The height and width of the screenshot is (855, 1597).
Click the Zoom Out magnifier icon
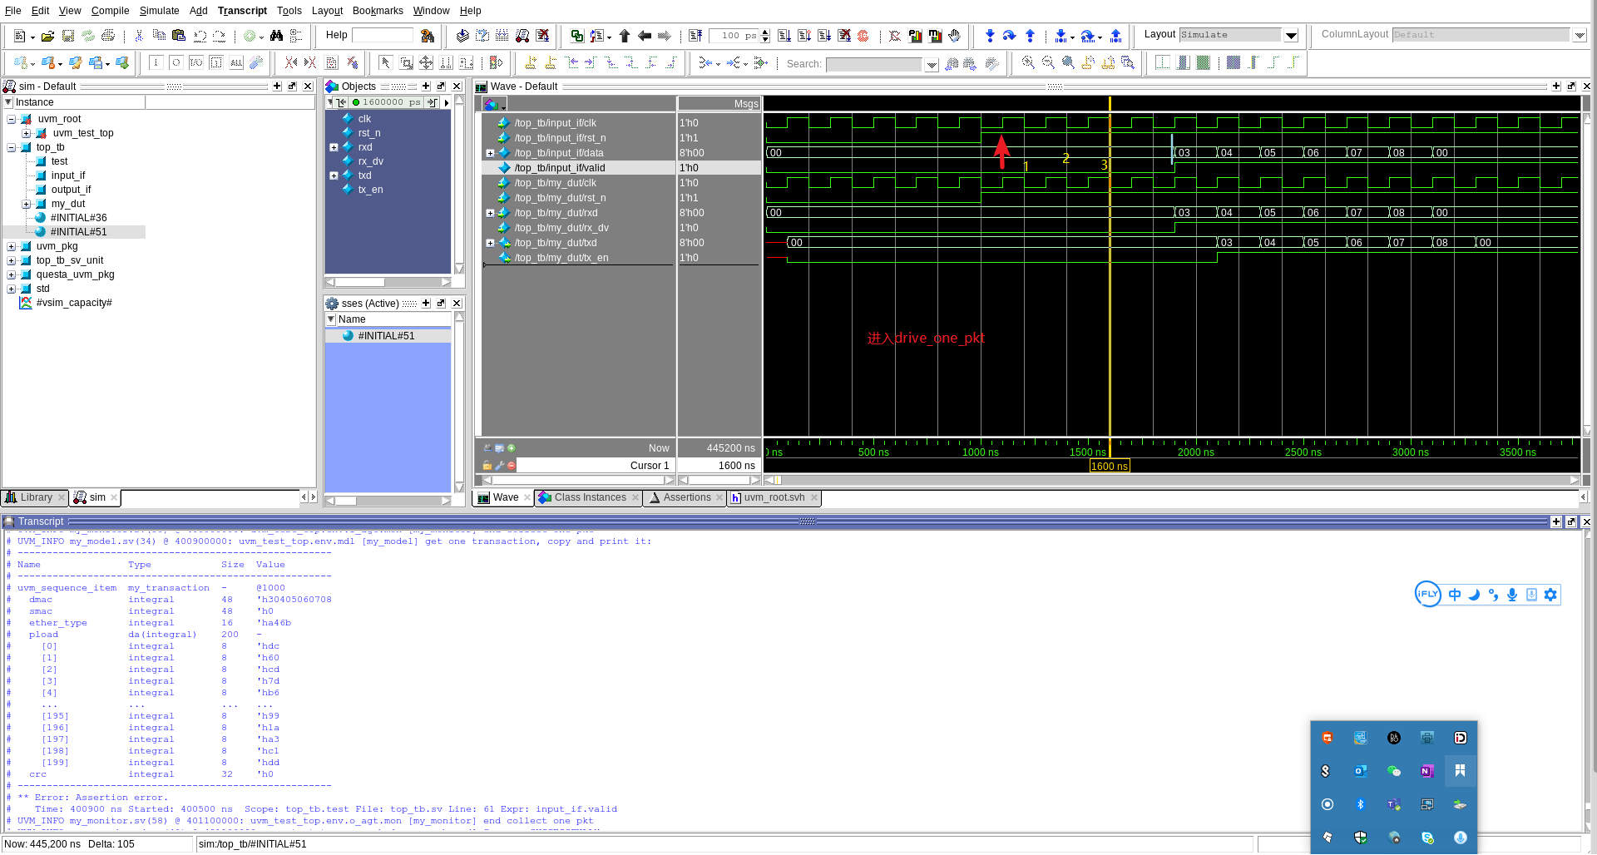(x=1048, y=63)
